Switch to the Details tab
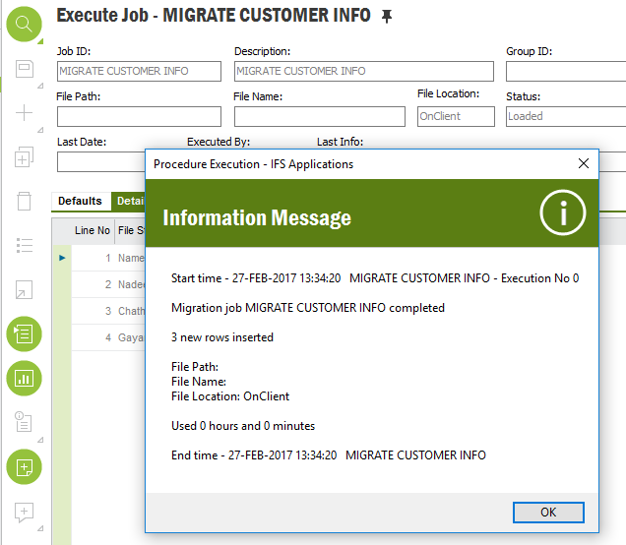The height and width of the screenshot is (545, 626). [x=129, y=201]
